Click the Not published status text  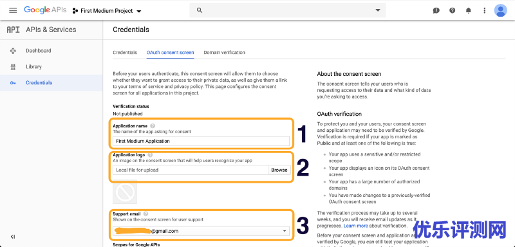(x=127, y=114)
